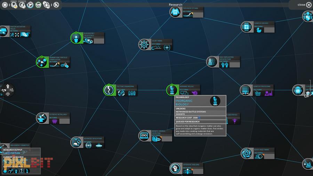Select Advanced Simulations clipboard tech node

pos(76,142)
